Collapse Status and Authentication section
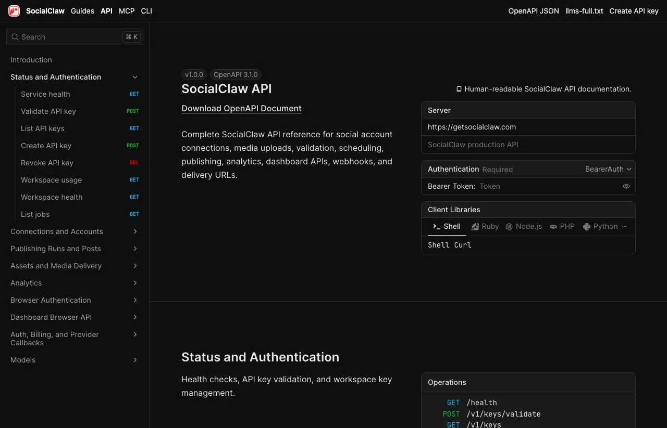 tap(135, 77)
